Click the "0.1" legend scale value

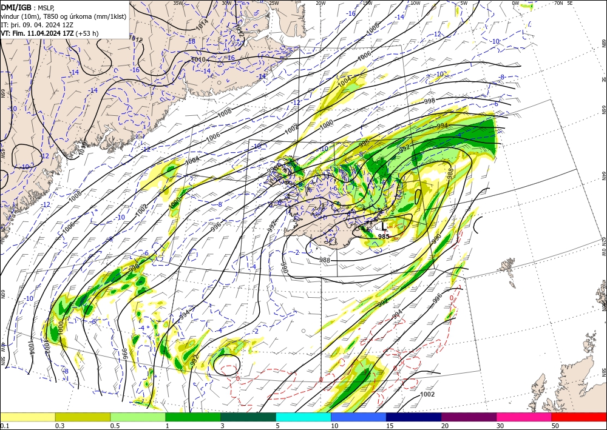click(x=4, y=426)
